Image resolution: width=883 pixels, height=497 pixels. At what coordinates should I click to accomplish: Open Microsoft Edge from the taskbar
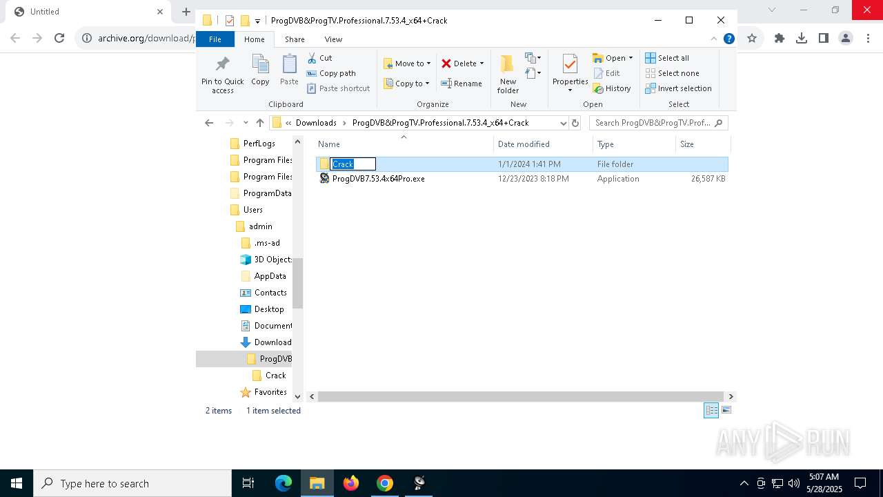pyautogui.click(x=284, y=483)
